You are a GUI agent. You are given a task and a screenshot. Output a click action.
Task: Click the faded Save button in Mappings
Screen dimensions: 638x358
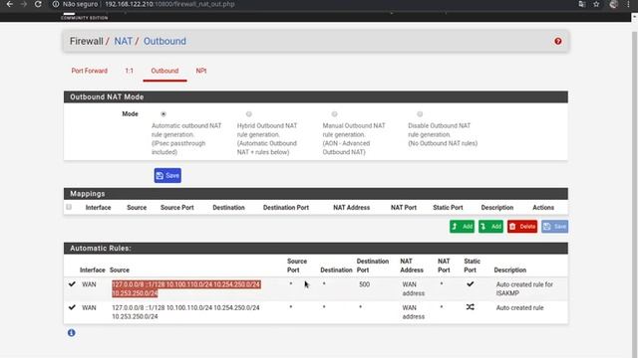click(554, 227)
